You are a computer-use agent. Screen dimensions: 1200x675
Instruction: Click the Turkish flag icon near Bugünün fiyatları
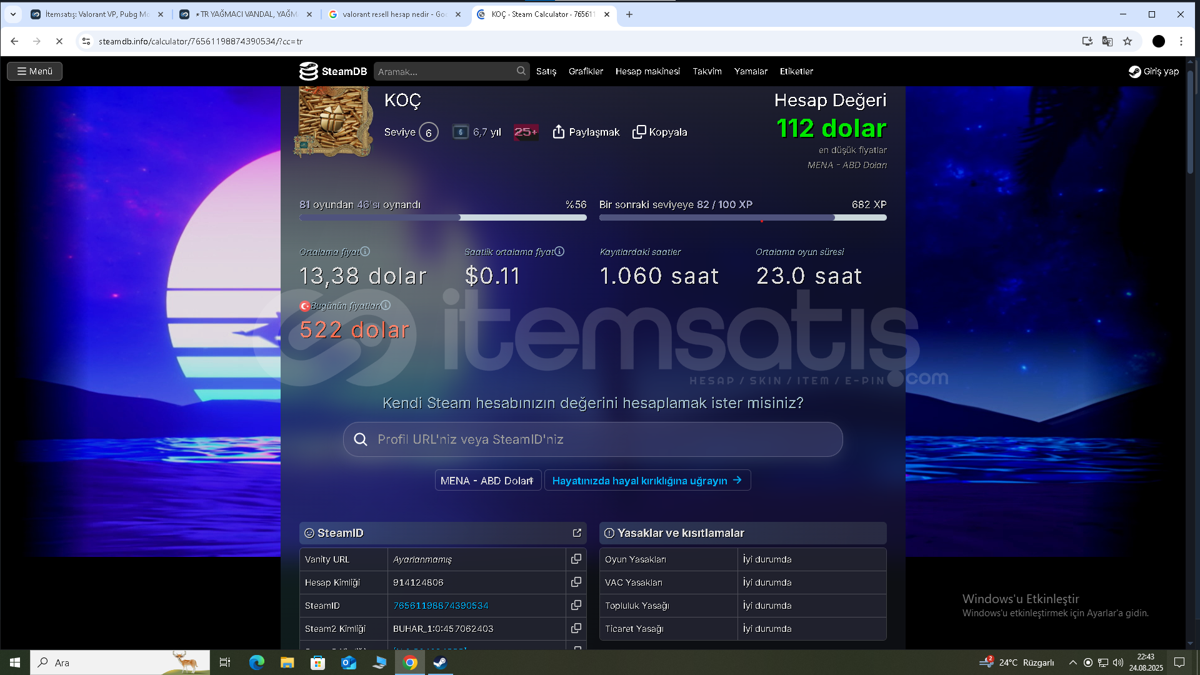coord(304,306)
